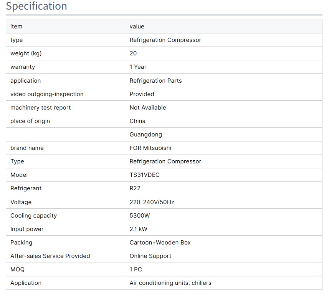The width and height of the screenshot is (329, 296).
Task: Click the 'place of origin' label
Action: (30, 121)
